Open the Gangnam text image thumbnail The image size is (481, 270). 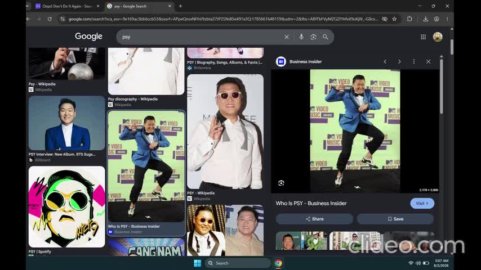(146, 247)
